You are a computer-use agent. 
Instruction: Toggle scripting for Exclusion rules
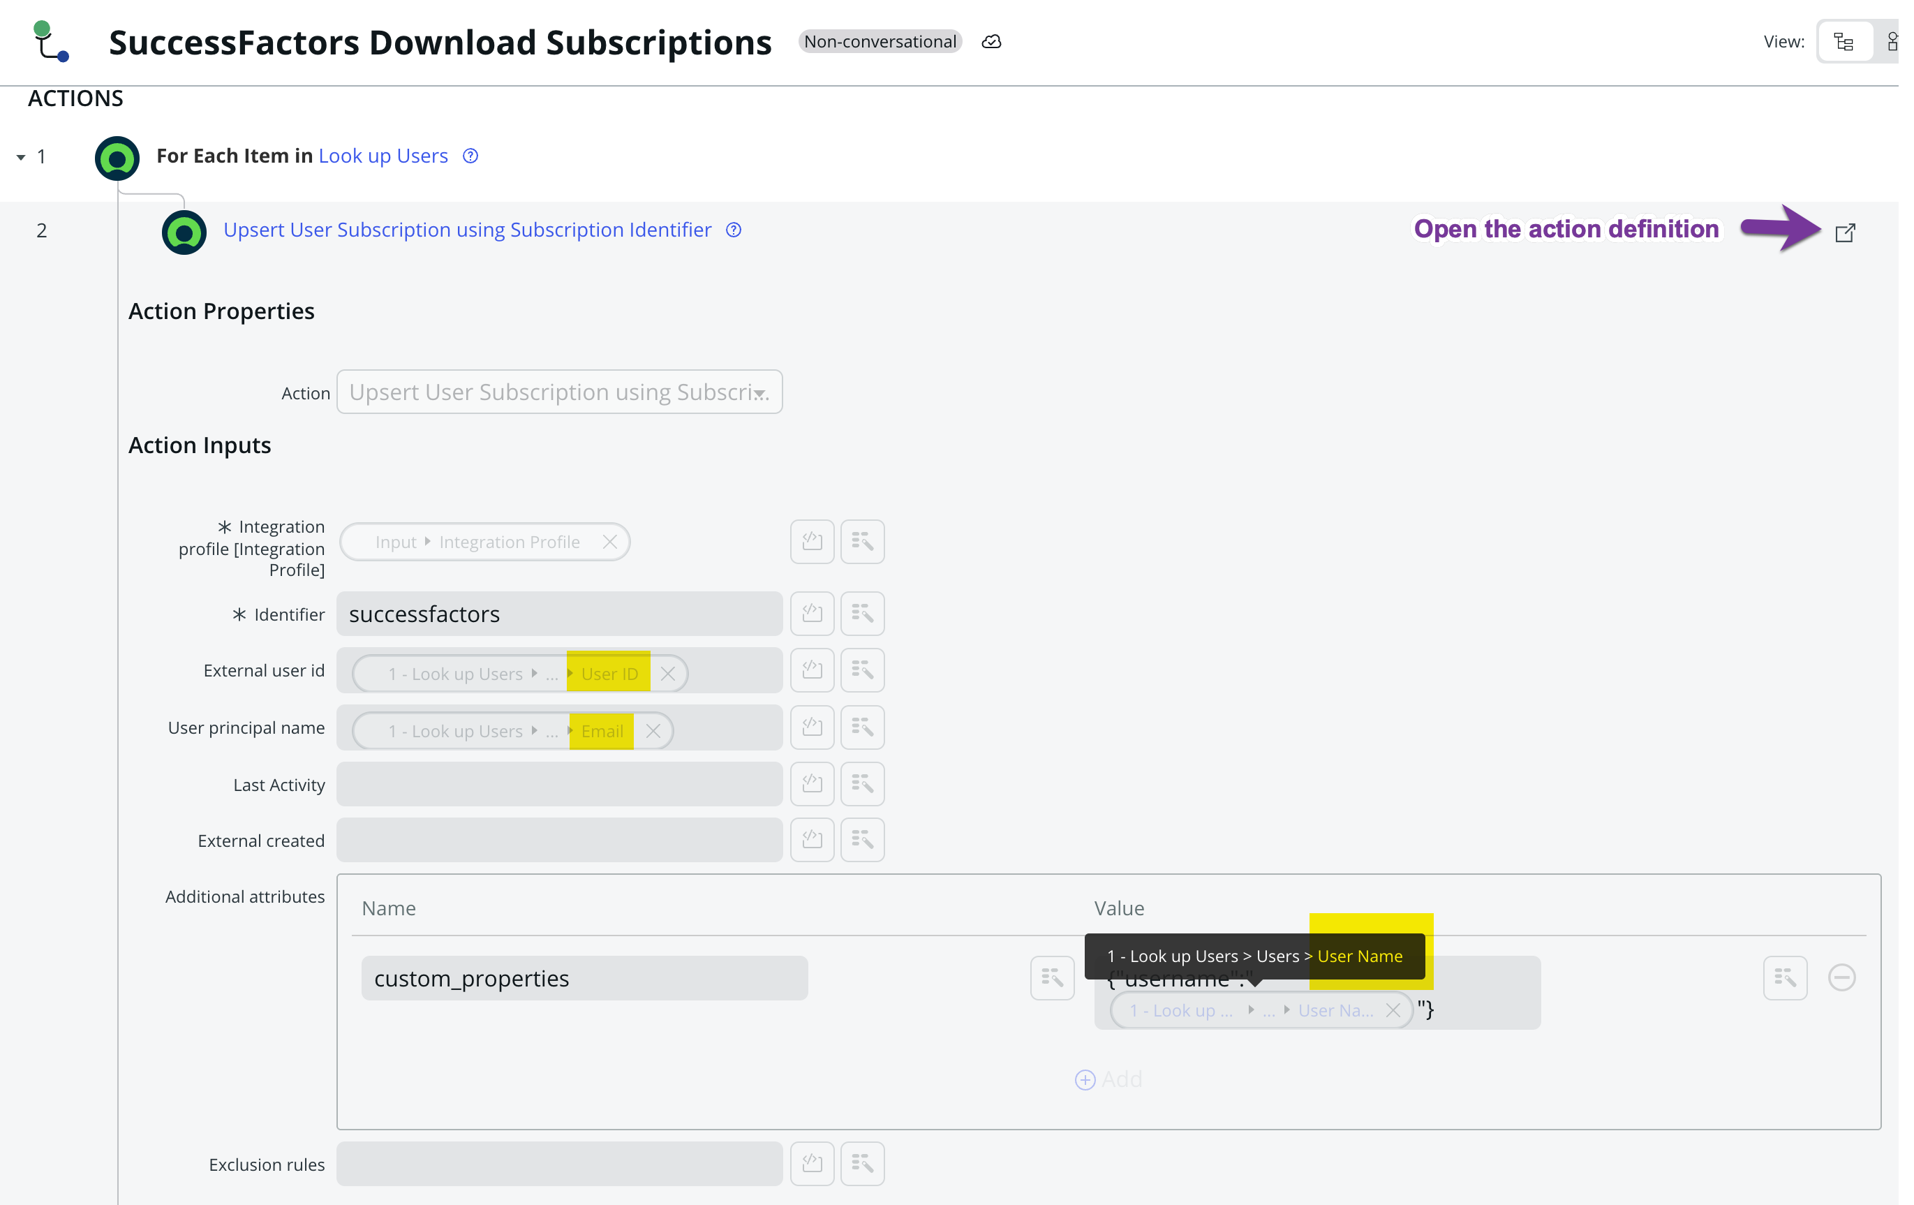tap(812, 1165)
